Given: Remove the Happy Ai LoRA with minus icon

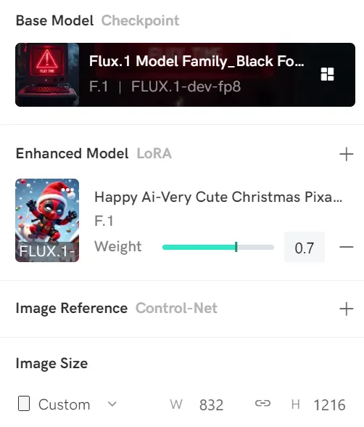Looking at the screenshot, I should click(347, 247).
